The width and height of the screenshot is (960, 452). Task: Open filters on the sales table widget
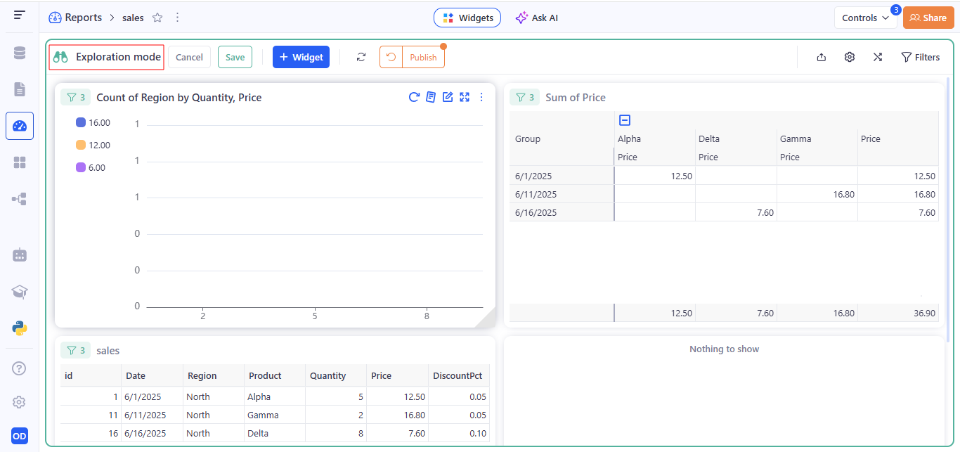tap(75, 349)
